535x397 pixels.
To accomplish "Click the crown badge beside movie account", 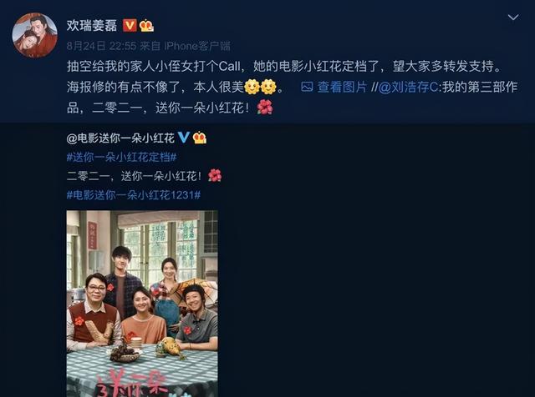I will [200, 138].
